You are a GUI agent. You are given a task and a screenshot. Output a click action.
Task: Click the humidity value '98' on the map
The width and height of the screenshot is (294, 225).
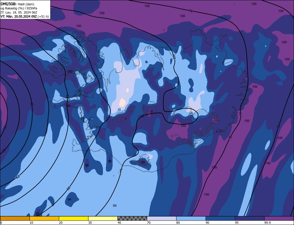(x=87, y=165)
